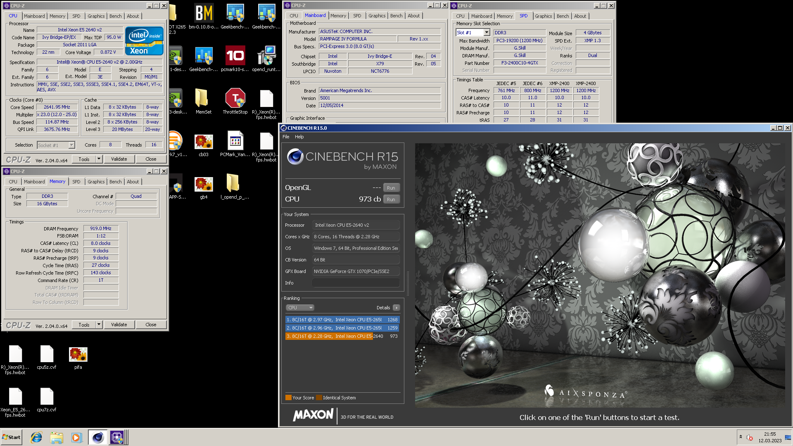
Task: Select ranking entry 3 scoring 973
Action: pos(342,336)
